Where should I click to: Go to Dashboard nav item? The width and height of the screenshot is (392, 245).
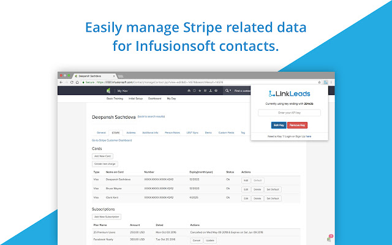click(x=155, y=99)
